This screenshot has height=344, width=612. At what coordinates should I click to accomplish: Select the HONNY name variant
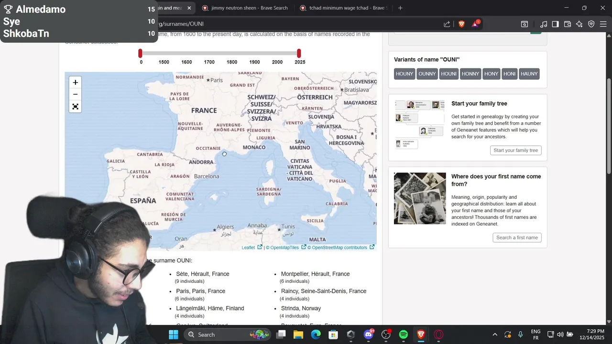coord(470,74)
